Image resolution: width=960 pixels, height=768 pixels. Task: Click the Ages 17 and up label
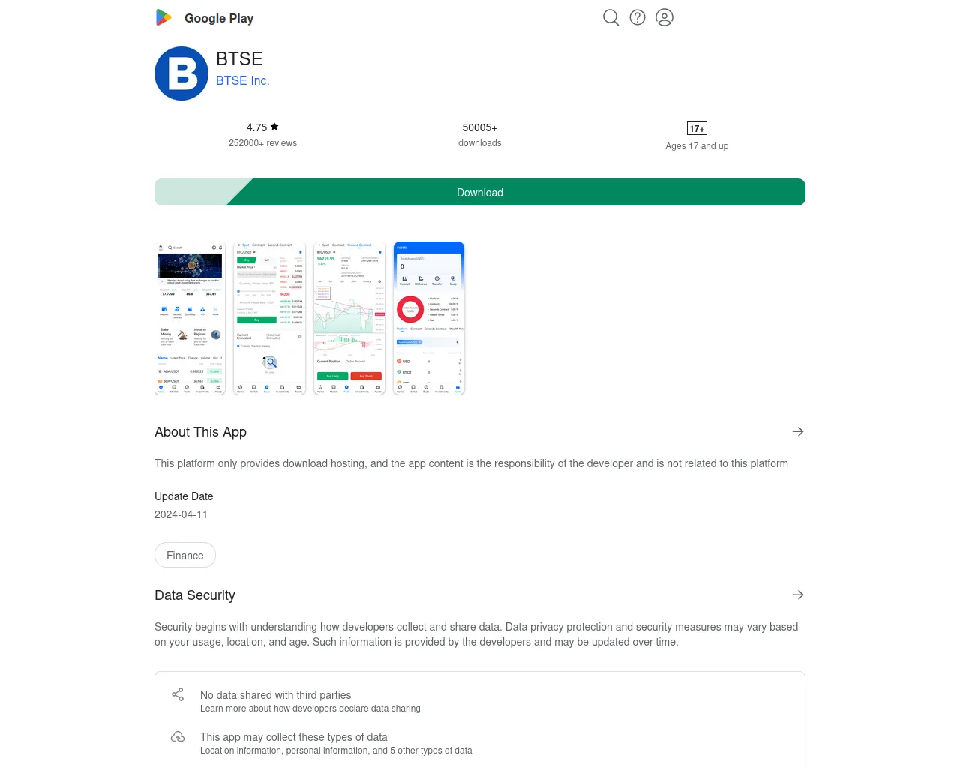pos(697,146)
